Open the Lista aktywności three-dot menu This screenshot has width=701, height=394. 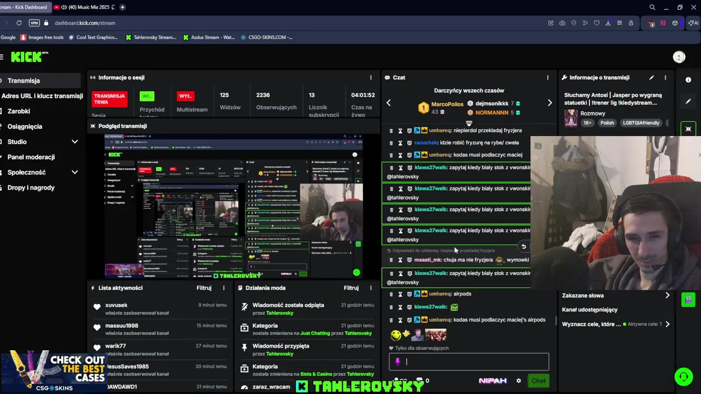223,288
